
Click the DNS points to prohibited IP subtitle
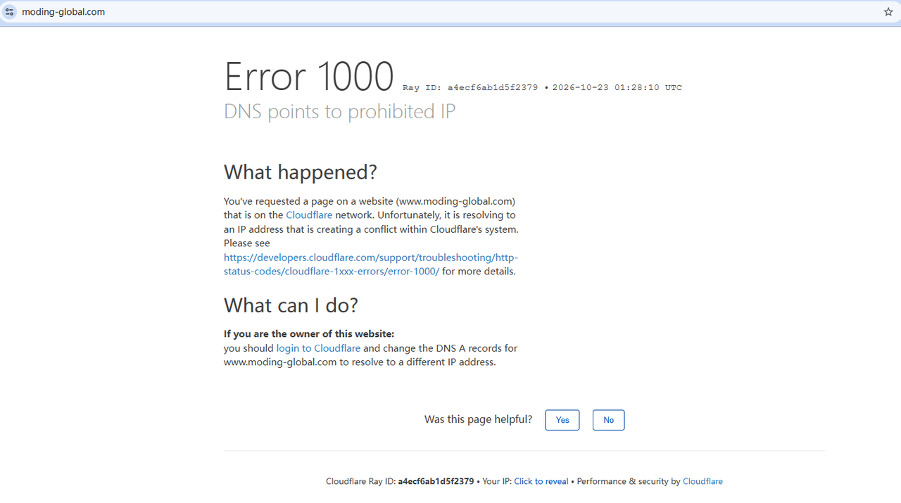(339, 112)
